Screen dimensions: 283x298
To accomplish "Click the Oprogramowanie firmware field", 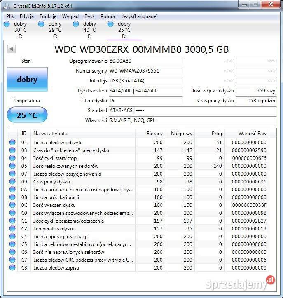I will tap(145, 61).
